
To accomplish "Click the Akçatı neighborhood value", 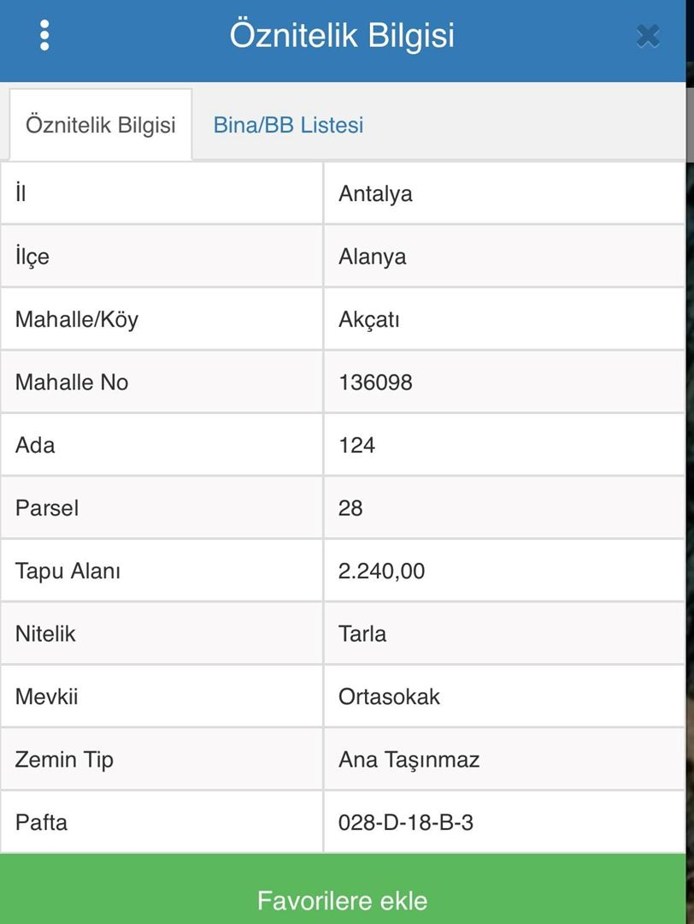I will 369,320.
